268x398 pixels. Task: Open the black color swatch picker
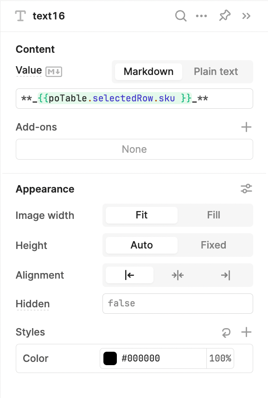(110, 358)
